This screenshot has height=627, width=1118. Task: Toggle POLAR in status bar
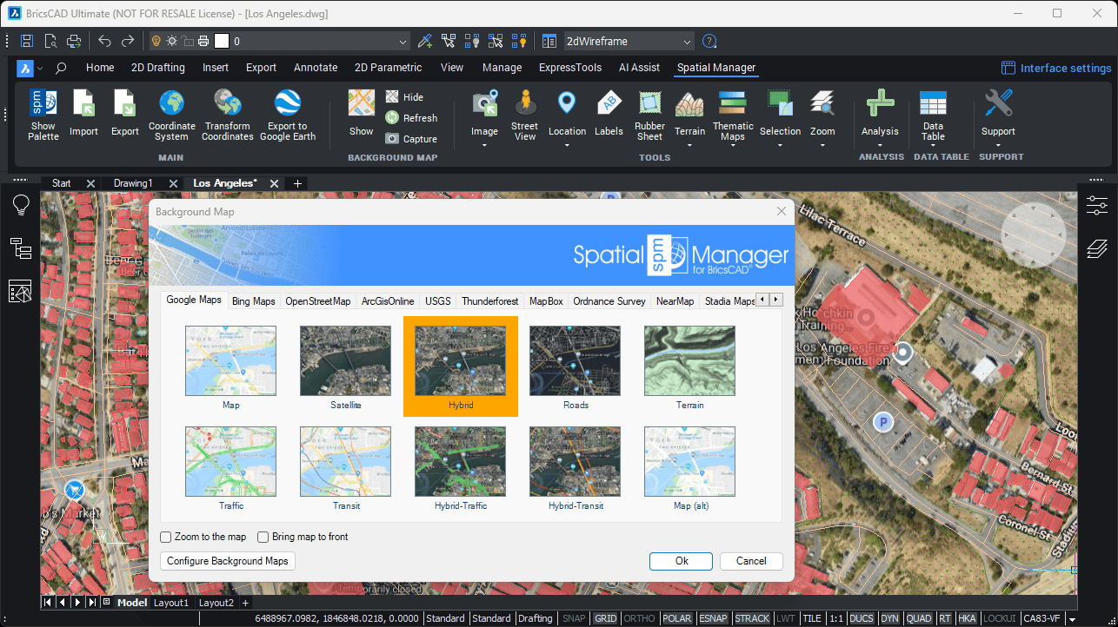pyautogui.click(x=677, y=618)
